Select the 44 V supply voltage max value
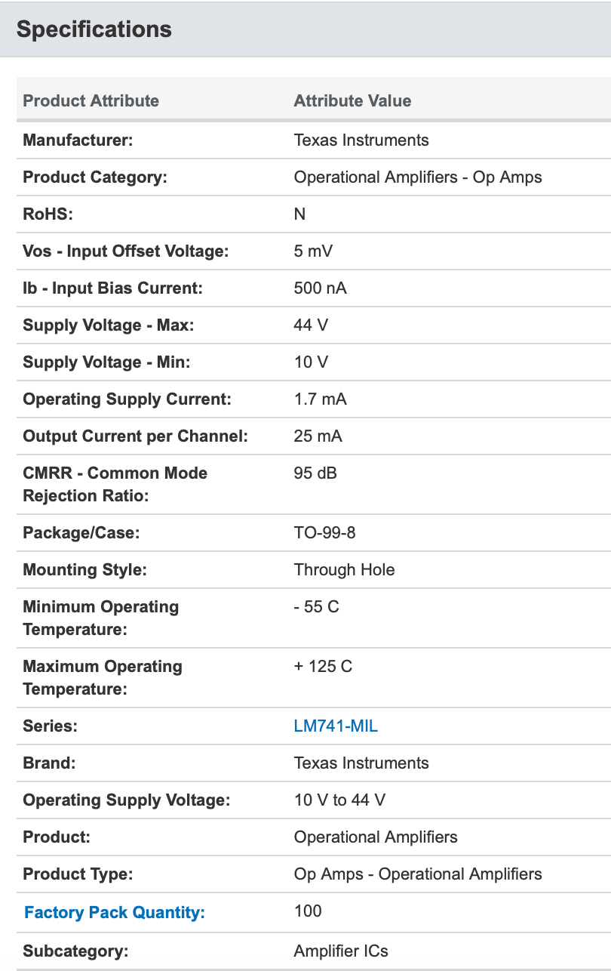Image resolution: width=611 pixels, height=971 pixels. [x=312, y=325]
